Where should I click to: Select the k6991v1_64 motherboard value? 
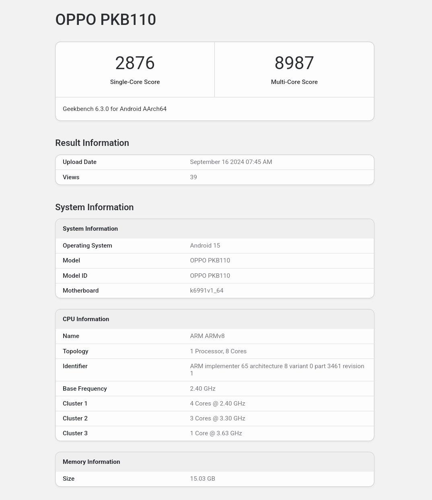pos(207,291)
